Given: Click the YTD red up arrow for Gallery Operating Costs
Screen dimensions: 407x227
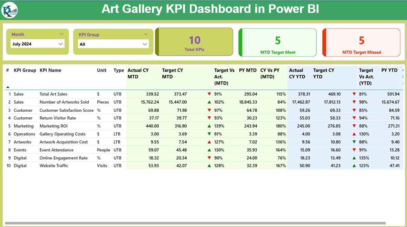Looking at the screenshot, I should click(x=354, y=134).
